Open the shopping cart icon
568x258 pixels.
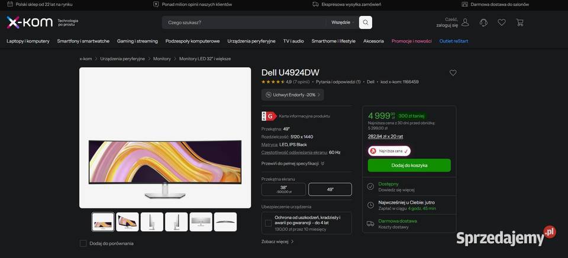(520, 22)
